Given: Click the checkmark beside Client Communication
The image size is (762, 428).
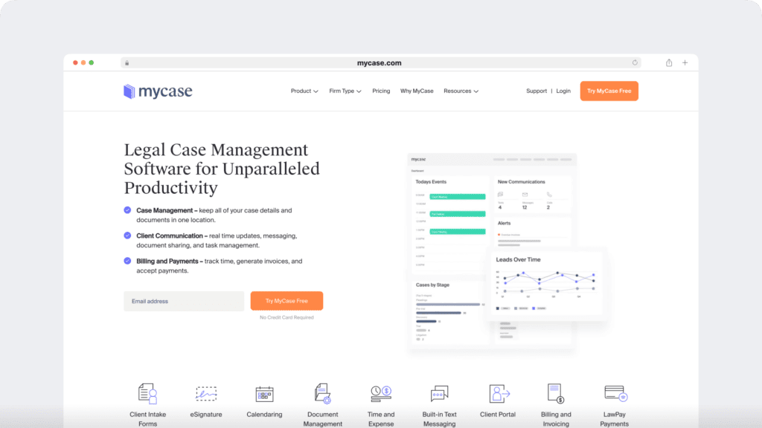Looking at the screenshot, I should [127, 236].
